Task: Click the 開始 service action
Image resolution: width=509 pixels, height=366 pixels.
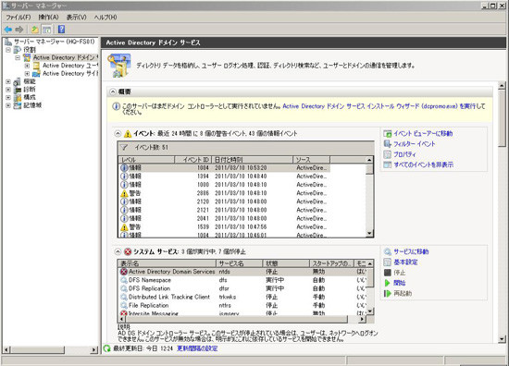Action: 400,283
